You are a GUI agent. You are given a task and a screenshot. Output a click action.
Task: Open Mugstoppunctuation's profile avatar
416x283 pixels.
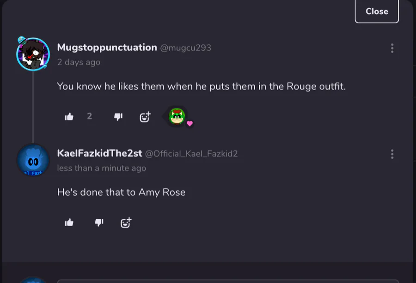[33, 54]
